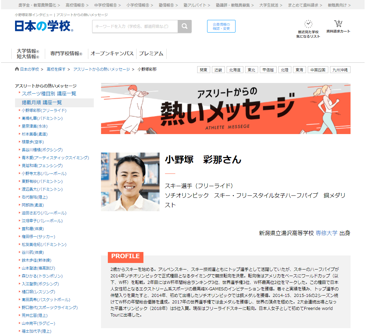The width and height of the screenshot is (368, 336).
Task: Click the 会員情報の確認・変更 button
Action: 221,26
